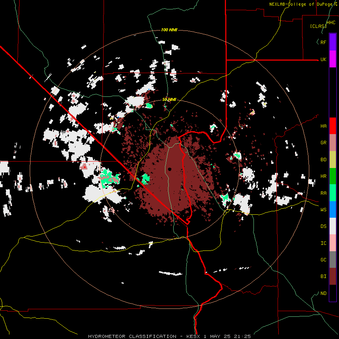The image size is (339, 339).
Task: Click the UK legend label
Action: [323, 60]
